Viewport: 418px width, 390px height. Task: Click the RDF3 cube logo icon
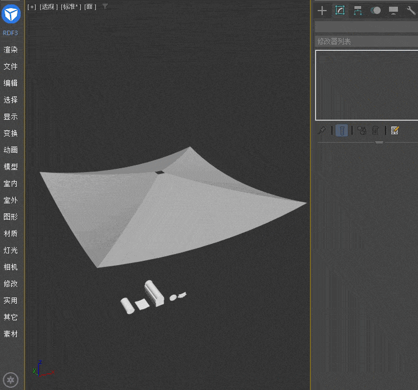(11, 14)
